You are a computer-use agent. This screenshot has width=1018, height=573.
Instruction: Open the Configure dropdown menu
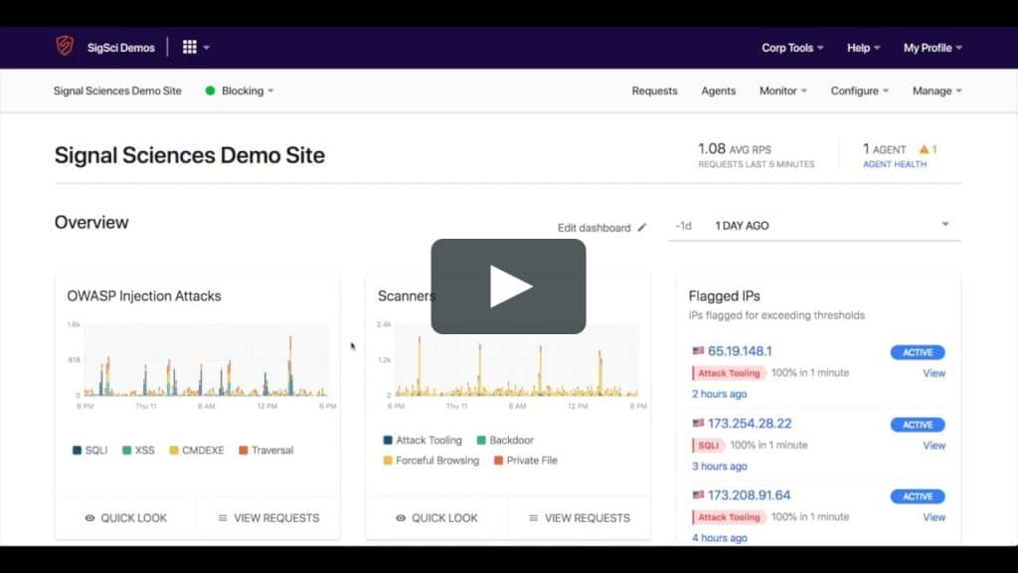click(x=860, y=91)
